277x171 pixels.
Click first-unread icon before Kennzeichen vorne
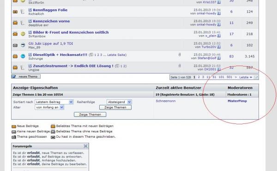point(30,21)
